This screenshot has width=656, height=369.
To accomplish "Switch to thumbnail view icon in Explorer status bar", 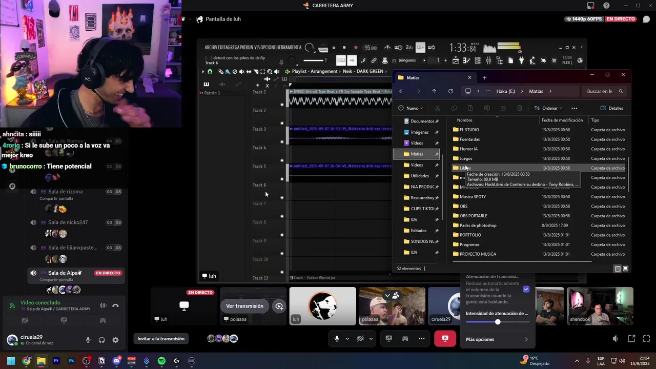I will click(x=626, y=269).
